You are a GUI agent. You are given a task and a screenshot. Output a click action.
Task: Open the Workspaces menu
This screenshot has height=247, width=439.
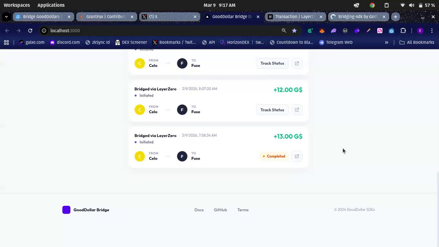pos(17,5)
